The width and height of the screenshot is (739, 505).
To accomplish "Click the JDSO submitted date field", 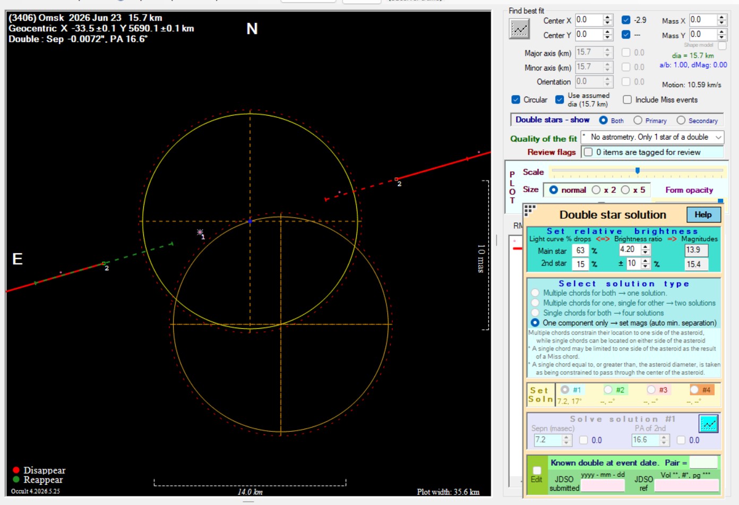I will pos(603,485).
